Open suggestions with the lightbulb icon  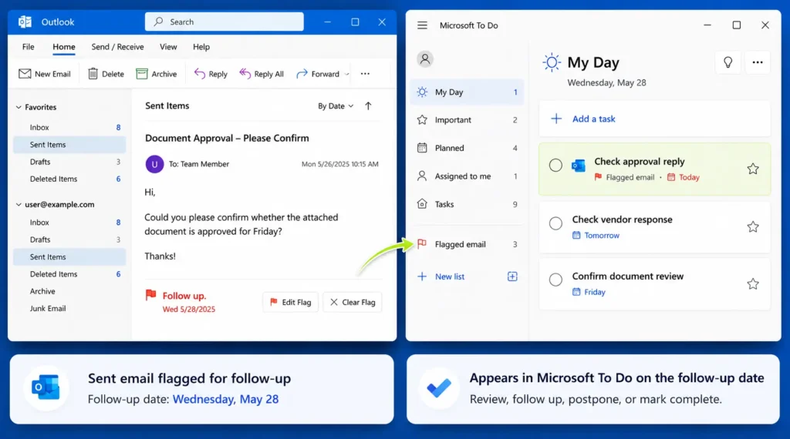pos(728,62)
